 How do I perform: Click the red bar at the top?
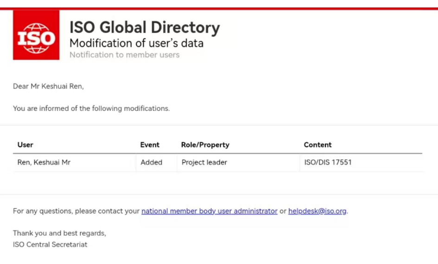(219, 8)
